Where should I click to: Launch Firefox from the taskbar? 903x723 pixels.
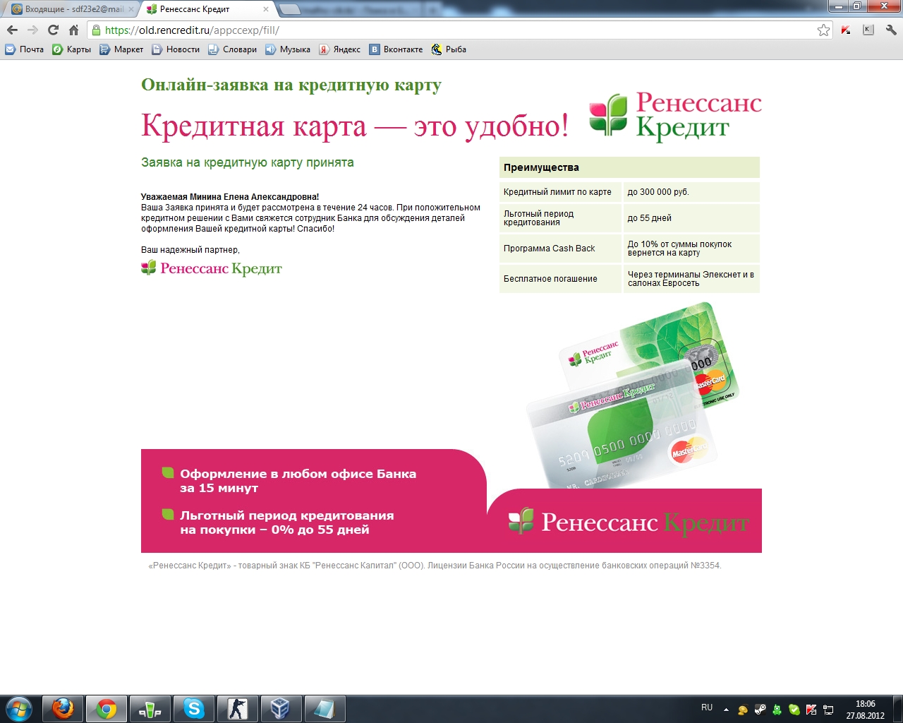tap(63, 708)
